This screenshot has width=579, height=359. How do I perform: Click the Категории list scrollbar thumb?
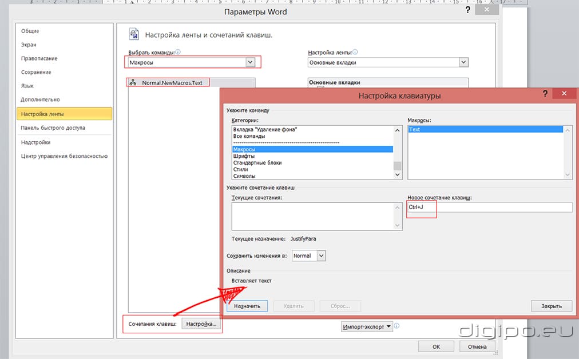[397, 166]
